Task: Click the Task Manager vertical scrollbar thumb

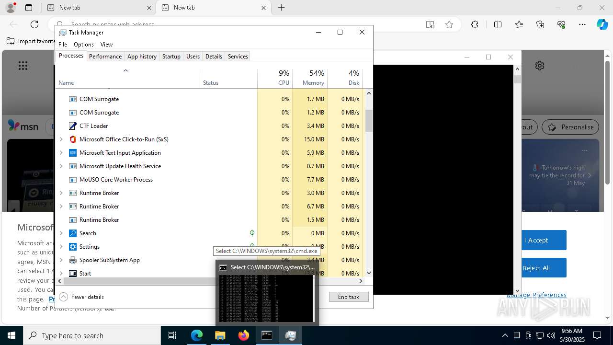Action: coord(369,121)
